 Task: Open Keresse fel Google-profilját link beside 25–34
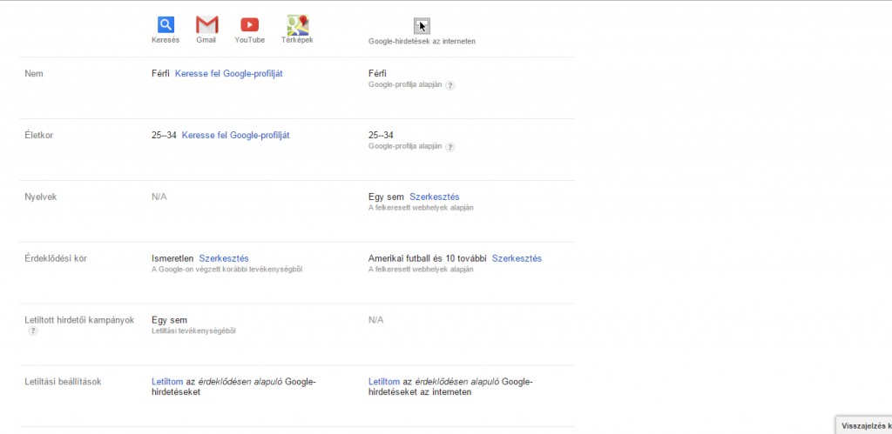tap(235, 136)
